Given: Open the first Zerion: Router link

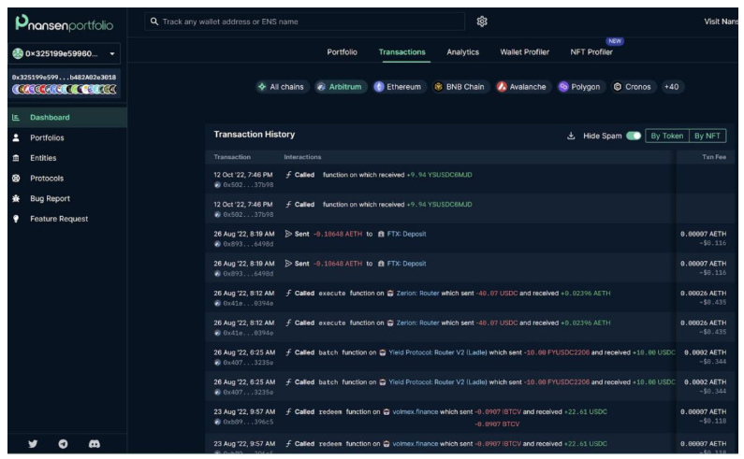Looking at the screenshot, I should coord(417,293).
